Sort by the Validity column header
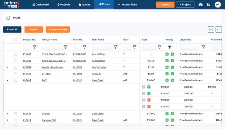This screenshot has height=129, width=225. [169, 40]
